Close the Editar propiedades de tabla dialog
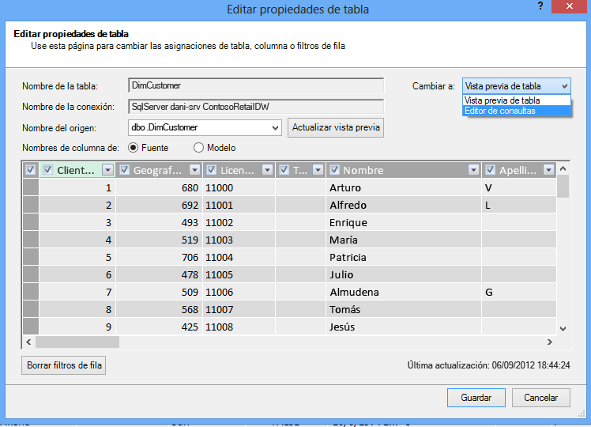This screenshot has height=427, width=591. pos(570,6)
